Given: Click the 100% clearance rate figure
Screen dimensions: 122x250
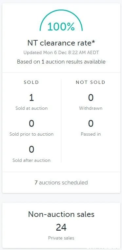Looking at the screenshot, I should point(61,27).
